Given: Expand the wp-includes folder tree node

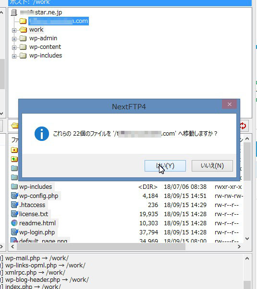Looking at the screenshot, I should [x=14, y=56].
